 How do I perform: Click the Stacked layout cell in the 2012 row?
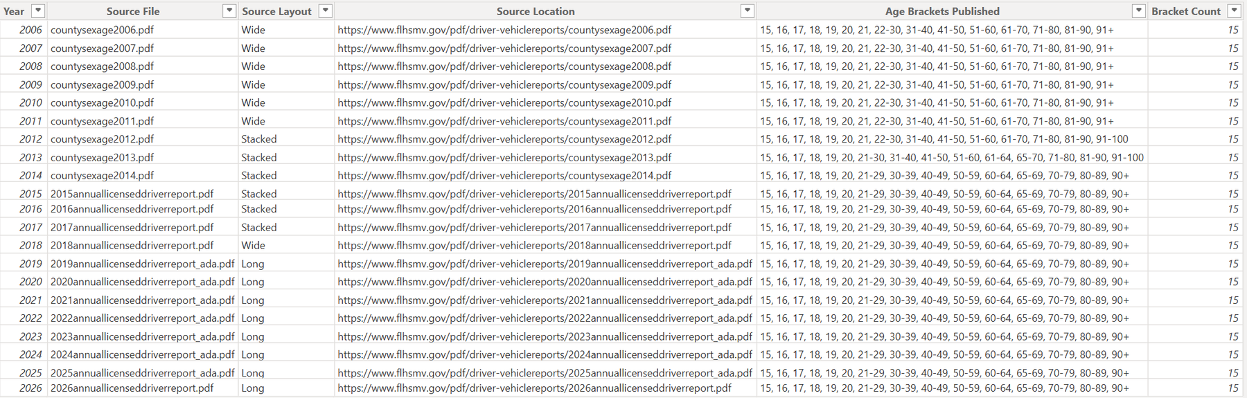coord(258,139)
